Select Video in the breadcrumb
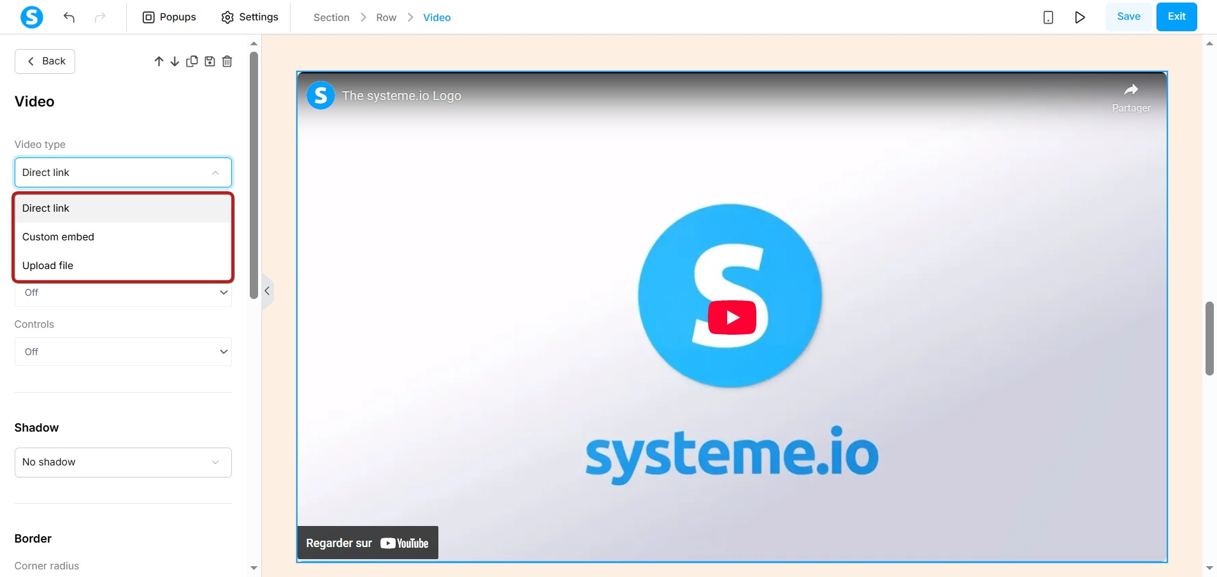The image size is (1217, 577). click(x=436, y=17)
